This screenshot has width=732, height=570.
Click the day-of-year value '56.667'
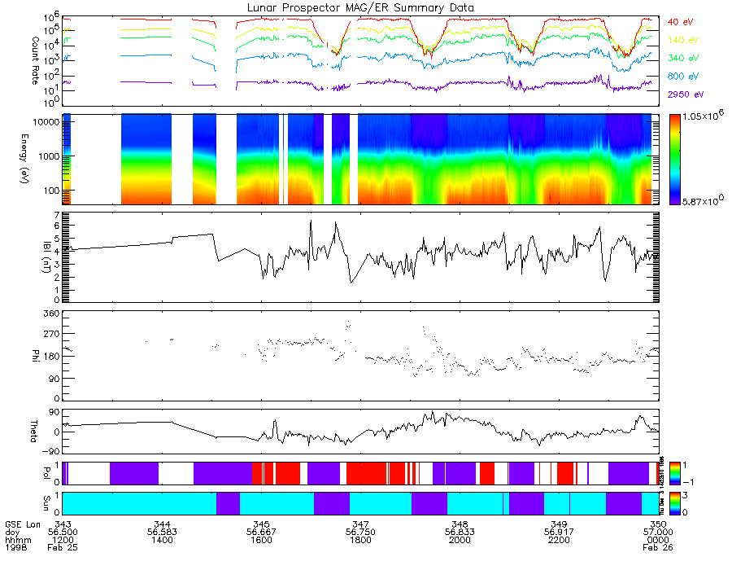(x=261, y=533)
